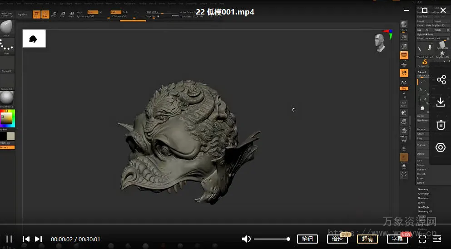Viewport: 451px width, 249px height.
Task: Pause the video playback
Action: coord(9,239)
